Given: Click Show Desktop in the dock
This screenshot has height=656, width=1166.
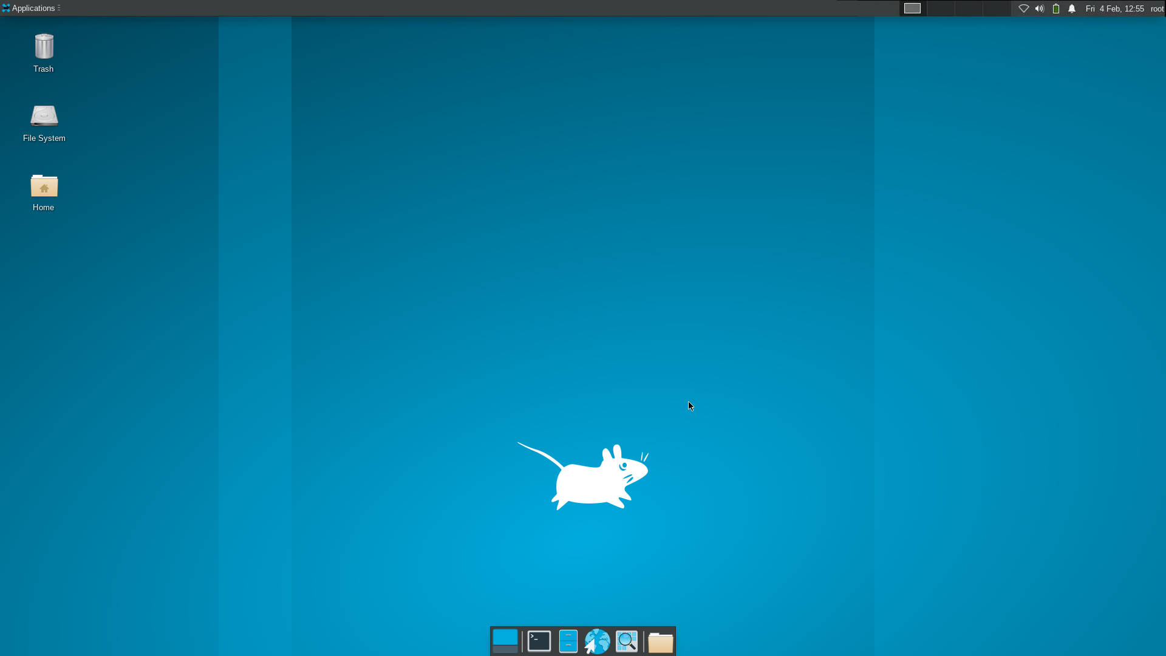Looking at the screenshot, I should (x=505, y=641).
